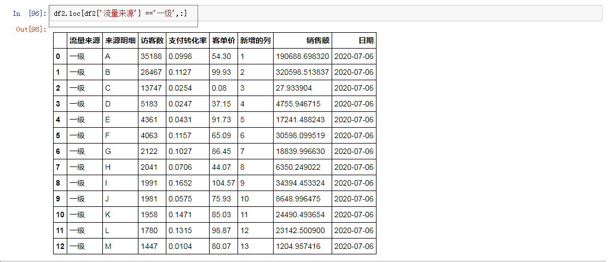Click source detail cell M
The width and height of the screenshot is (608, 262).
coord(108,246)
